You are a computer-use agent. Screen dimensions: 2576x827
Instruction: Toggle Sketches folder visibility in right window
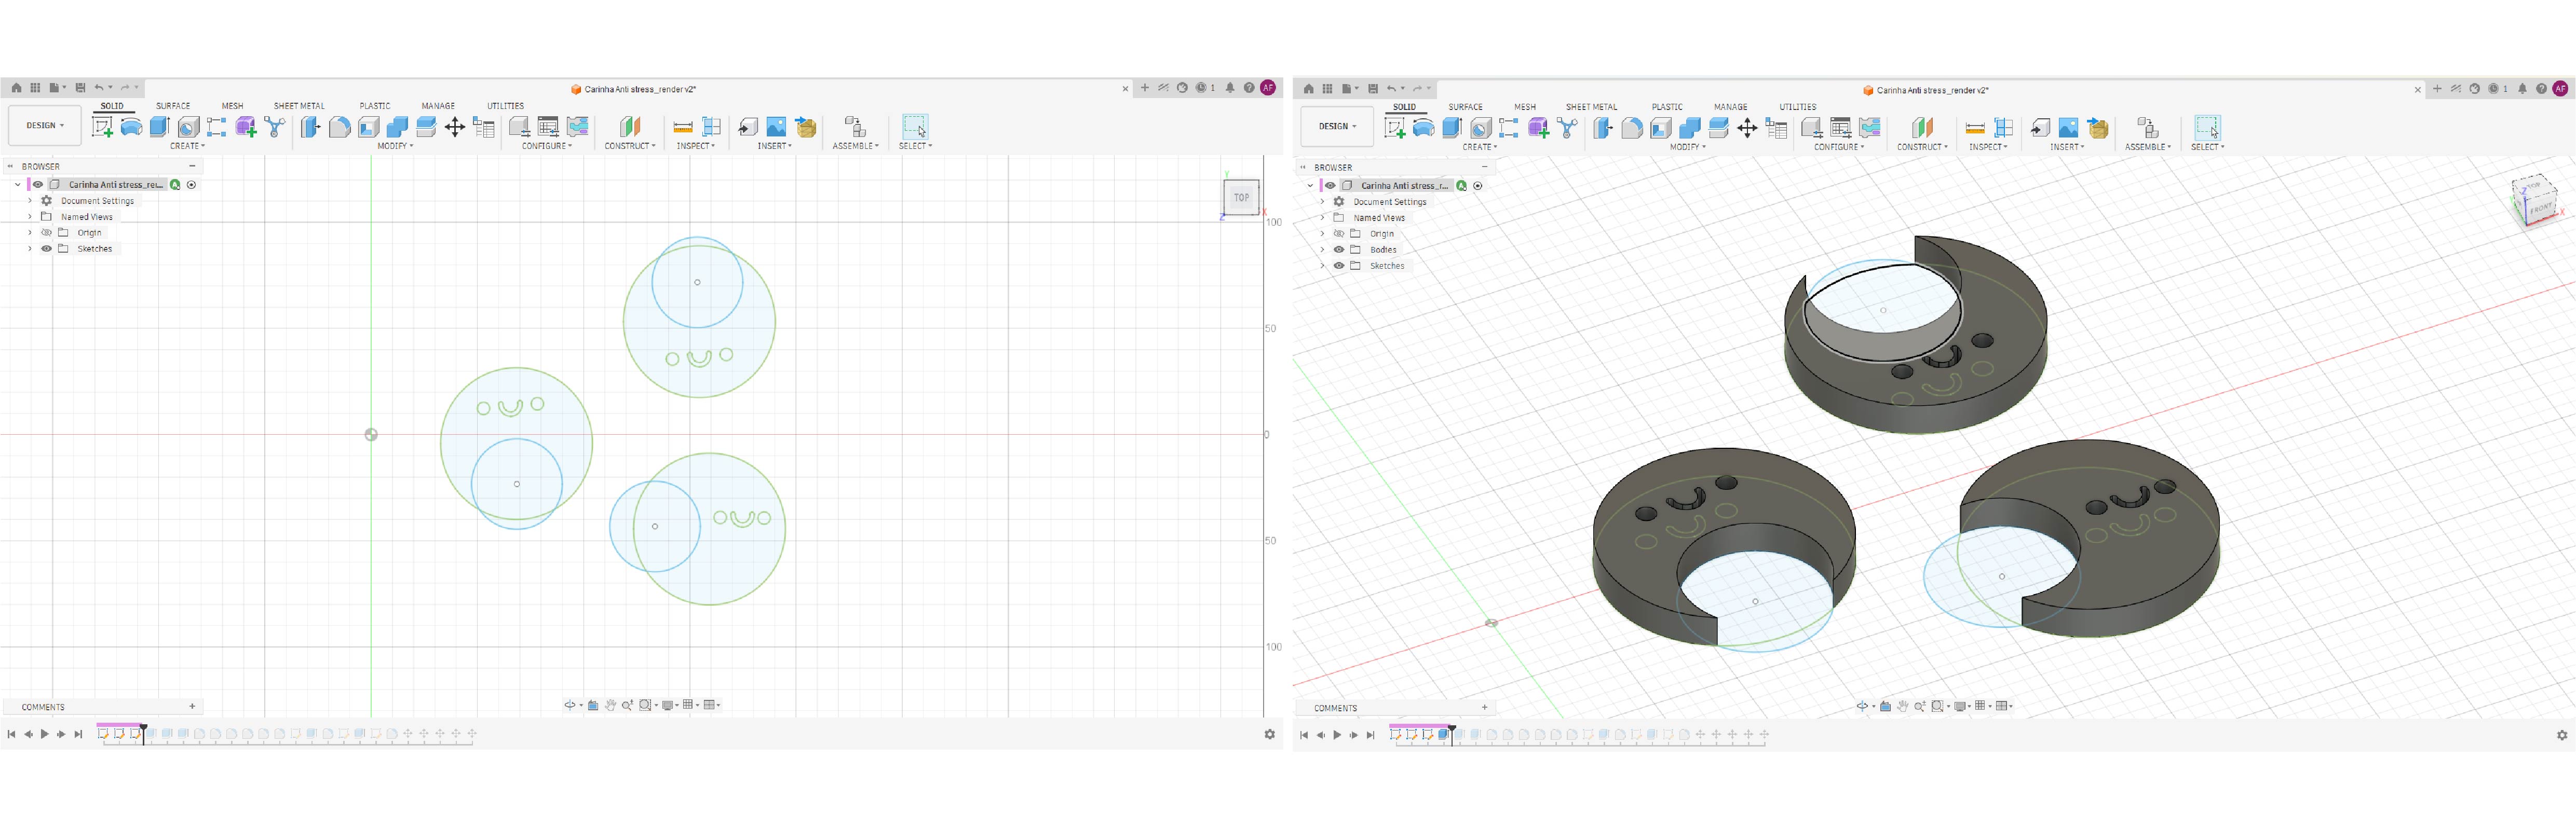pyautogui.click(x=1339, y=266)
